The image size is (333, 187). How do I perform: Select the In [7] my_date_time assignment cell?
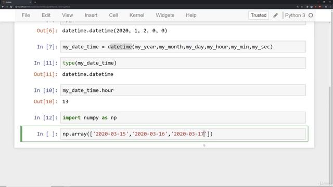pyautogui.click(x=183, y=47)
